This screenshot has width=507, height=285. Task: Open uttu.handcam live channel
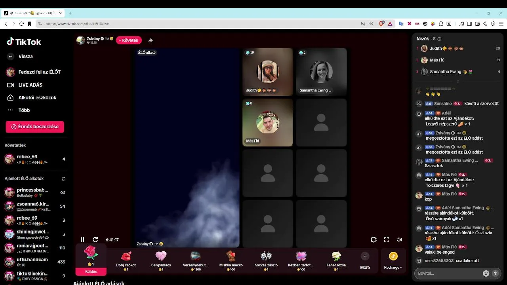[x=35, y=262]
